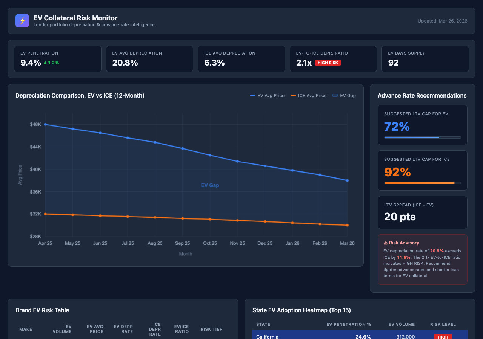Click the EV Gap label inside the chart

[x=209, y=185]
